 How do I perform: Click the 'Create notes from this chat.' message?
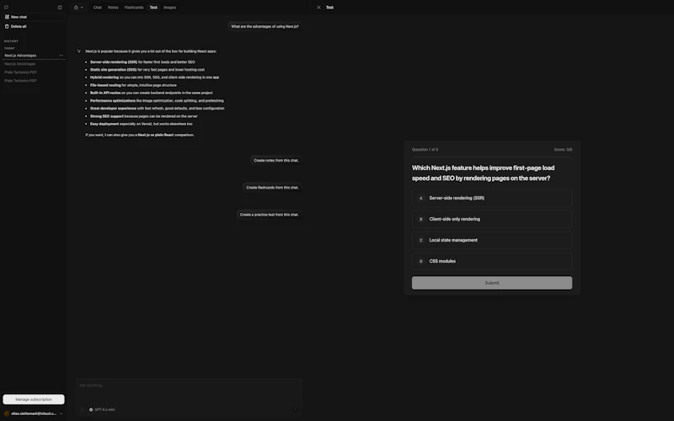[x=276, y=160]
